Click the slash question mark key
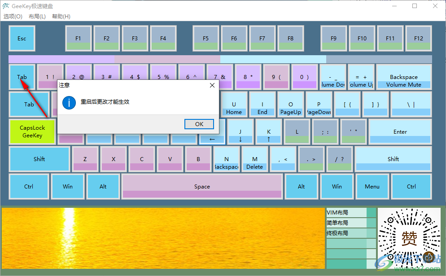Viewport: 446px width, 276px height. pos(339,159)
